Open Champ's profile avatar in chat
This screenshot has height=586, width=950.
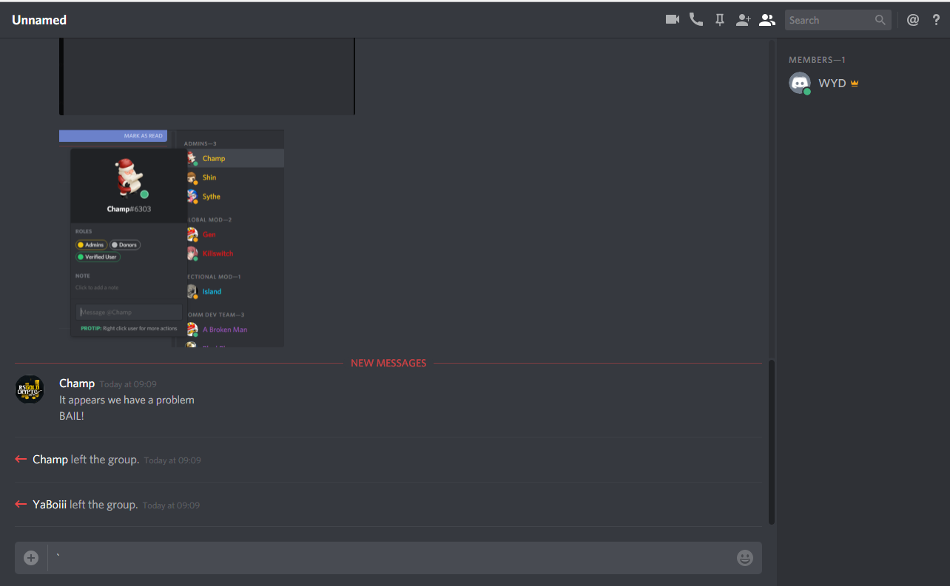coord(30,389)
